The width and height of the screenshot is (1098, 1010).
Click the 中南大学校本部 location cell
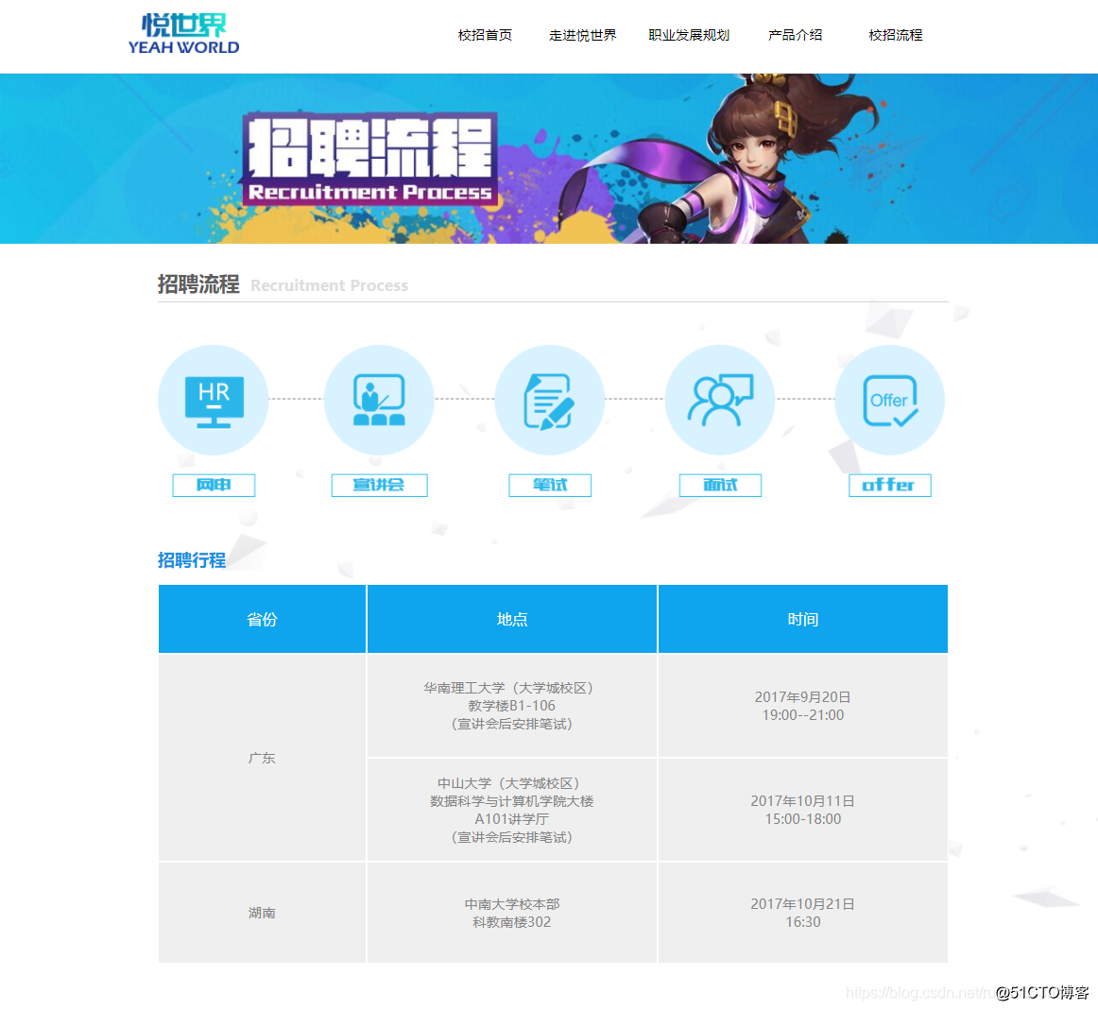512,913
